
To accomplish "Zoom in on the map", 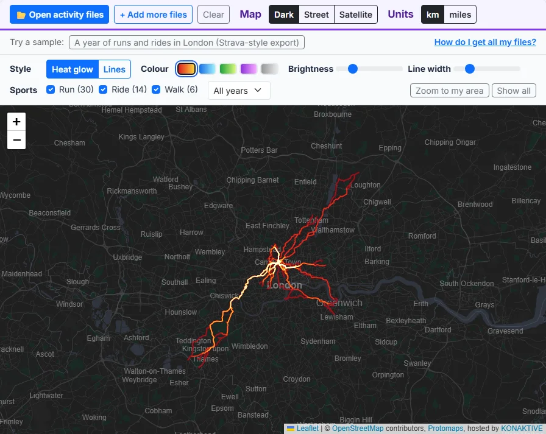I will point(16,122).
